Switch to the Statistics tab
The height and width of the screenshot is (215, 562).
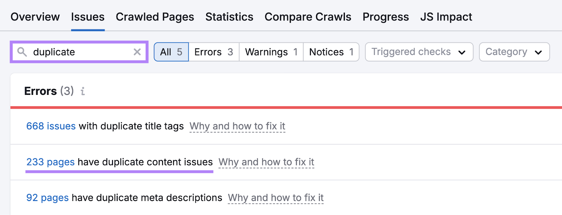229,16
